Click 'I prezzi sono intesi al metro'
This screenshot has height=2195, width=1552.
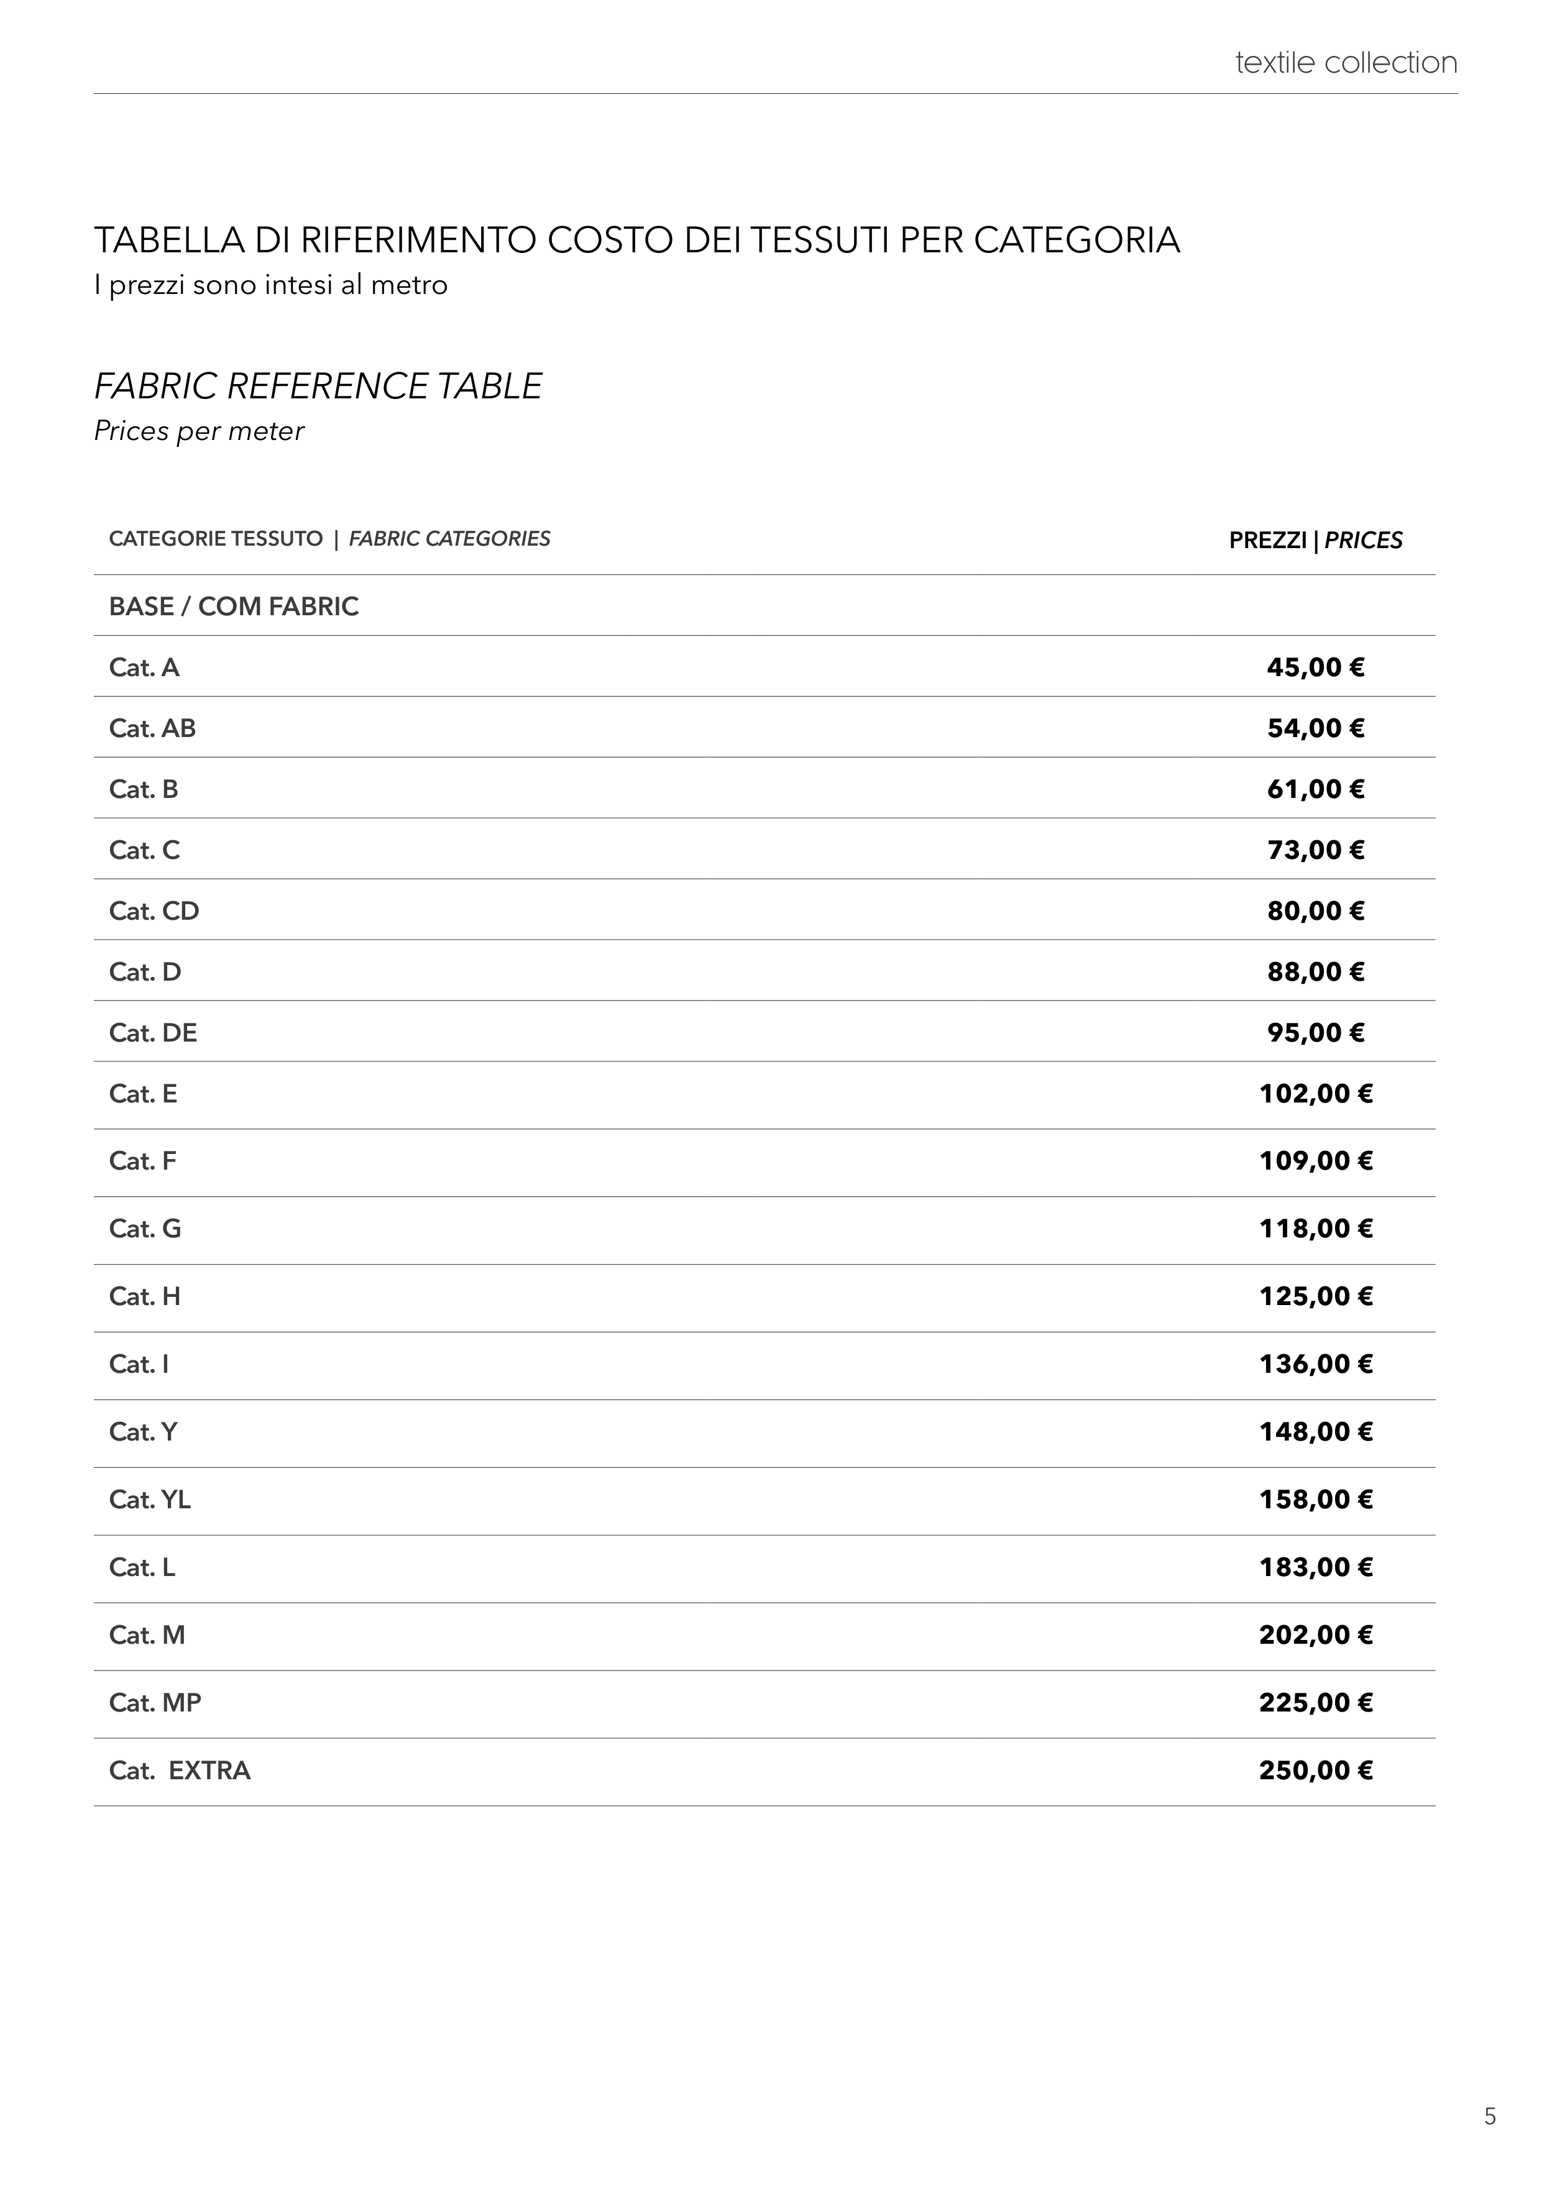point(270,285)
